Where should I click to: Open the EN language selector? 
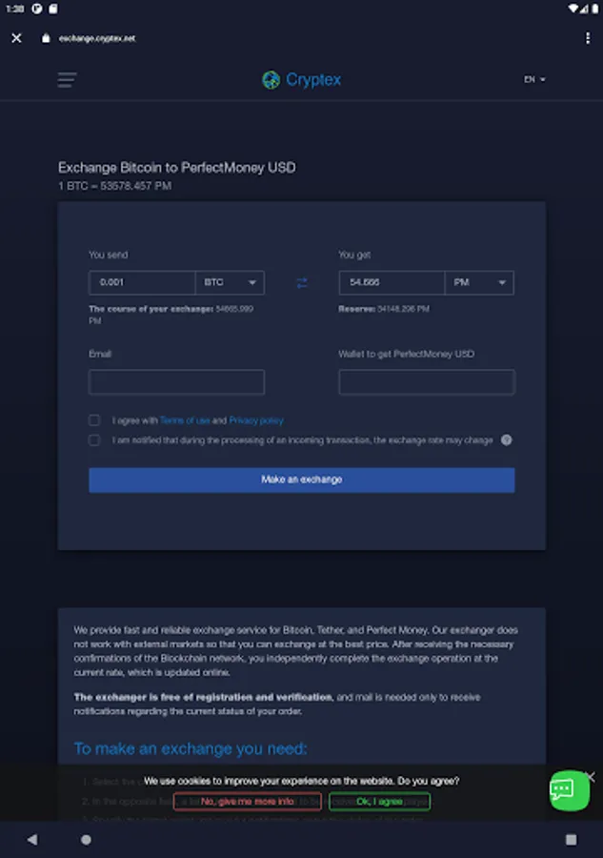click(534, 80)
